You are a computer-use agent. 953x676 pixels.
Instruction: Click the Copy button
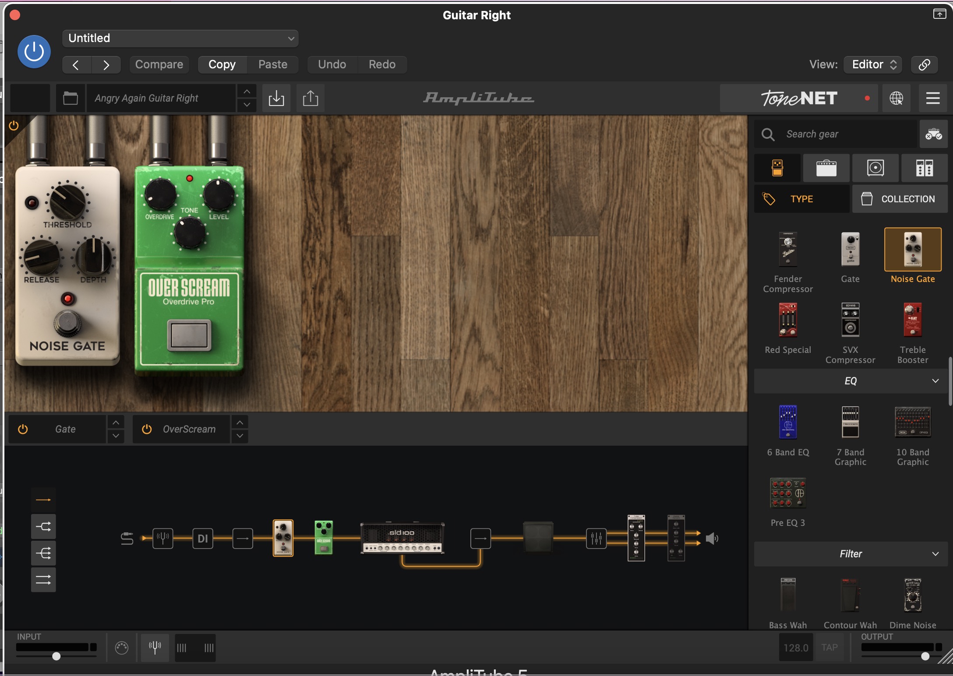point(222,64)
